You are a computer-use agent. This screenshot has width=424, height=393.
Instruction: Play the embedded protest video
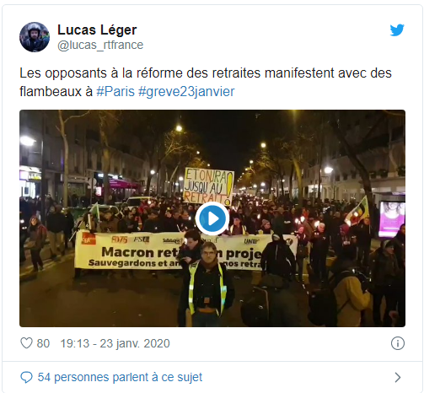pos(212,218)
